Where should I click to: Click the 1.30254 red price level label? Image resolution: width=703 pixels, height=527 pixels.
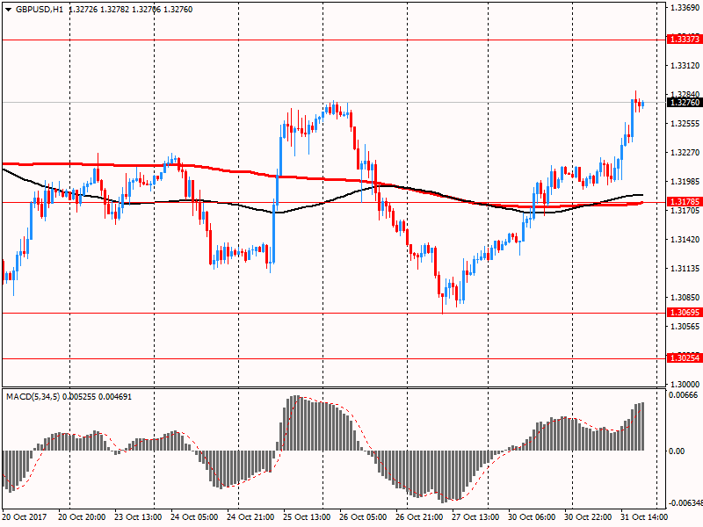[685, 358]
